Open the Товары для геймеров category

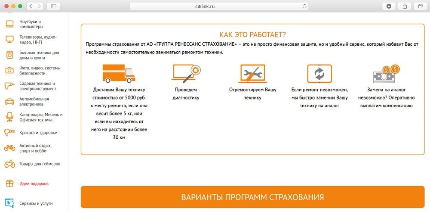(40, 164)
